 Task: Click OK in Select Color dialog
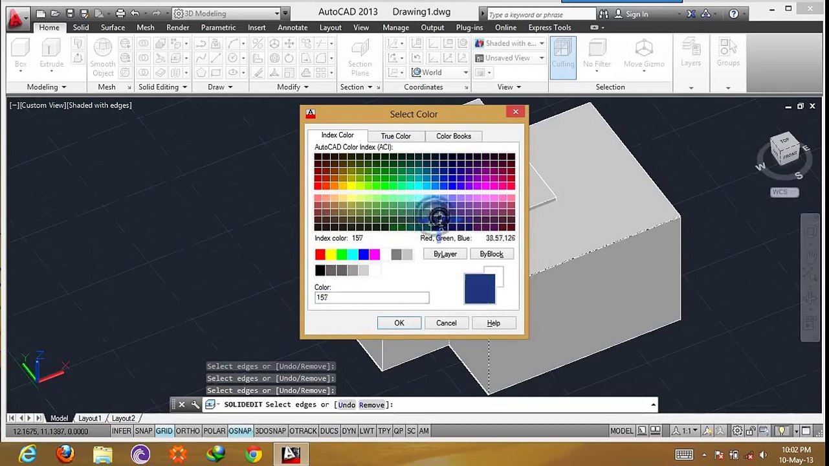pos(399,323)
